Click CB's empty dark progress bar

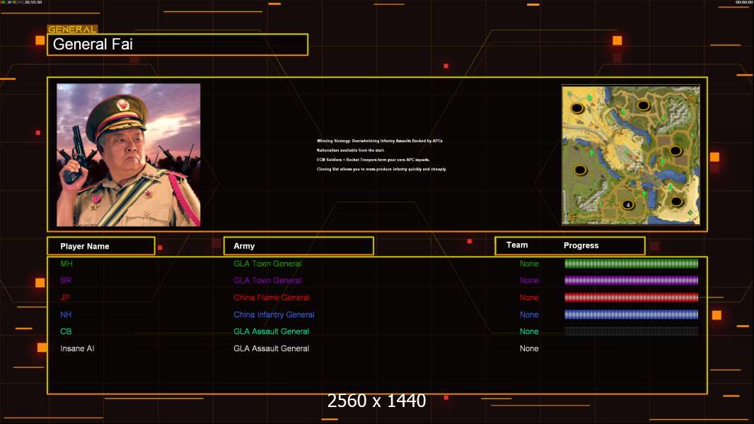point(631,331)
